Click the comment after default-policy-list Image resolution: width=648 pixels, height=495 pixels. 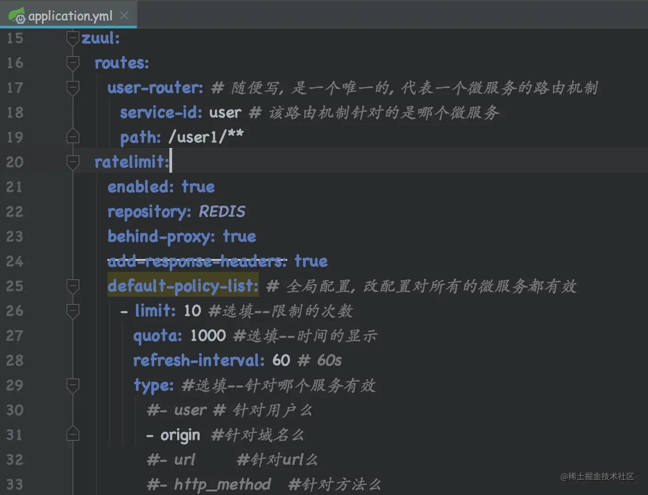(x=421, y=286)
